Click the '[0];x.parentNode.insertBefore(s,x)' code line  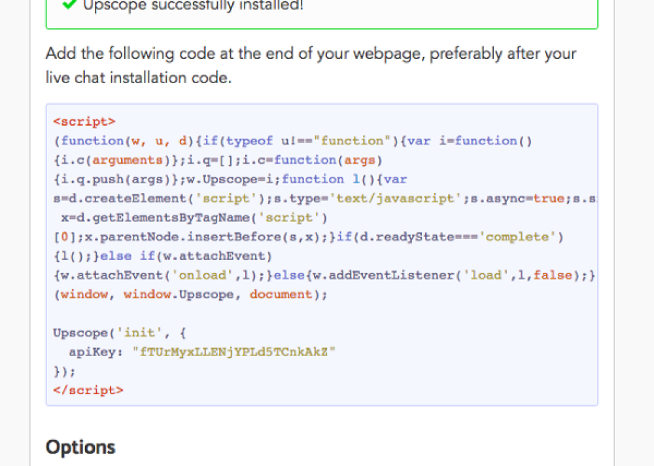pyautogui.click(x=309, y=237)
